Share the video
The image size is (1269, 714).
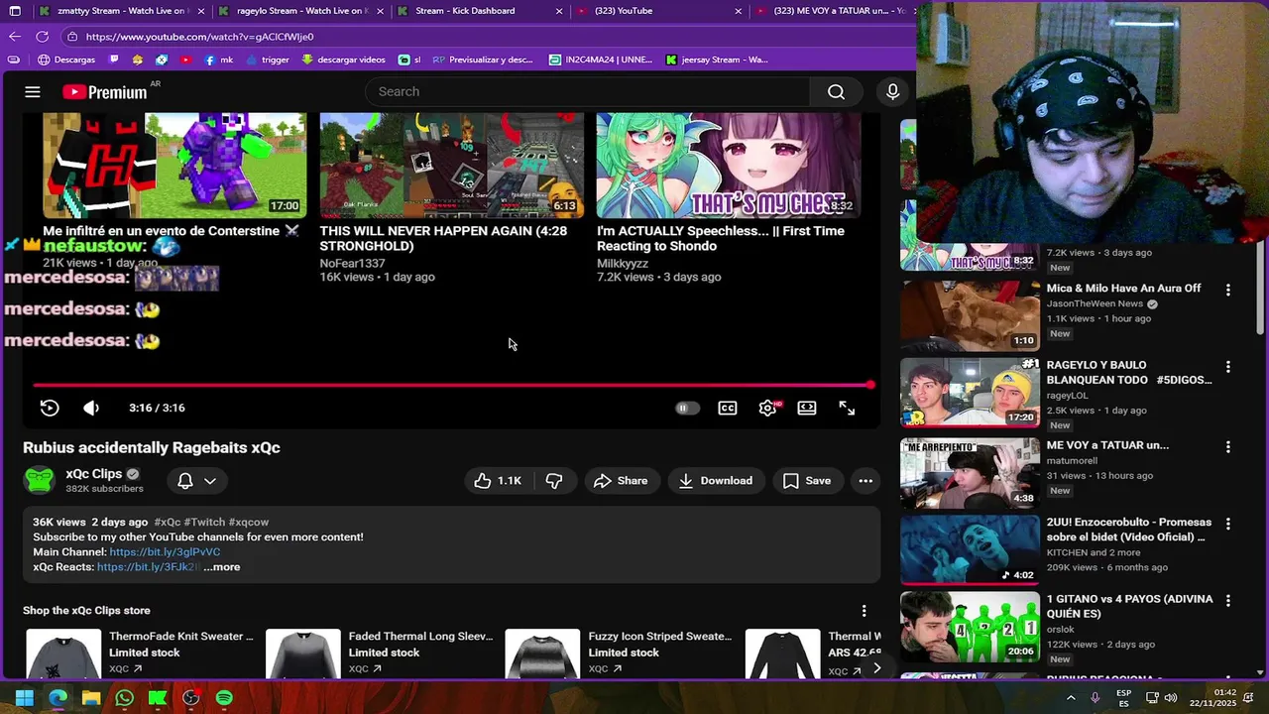[621, 480]
